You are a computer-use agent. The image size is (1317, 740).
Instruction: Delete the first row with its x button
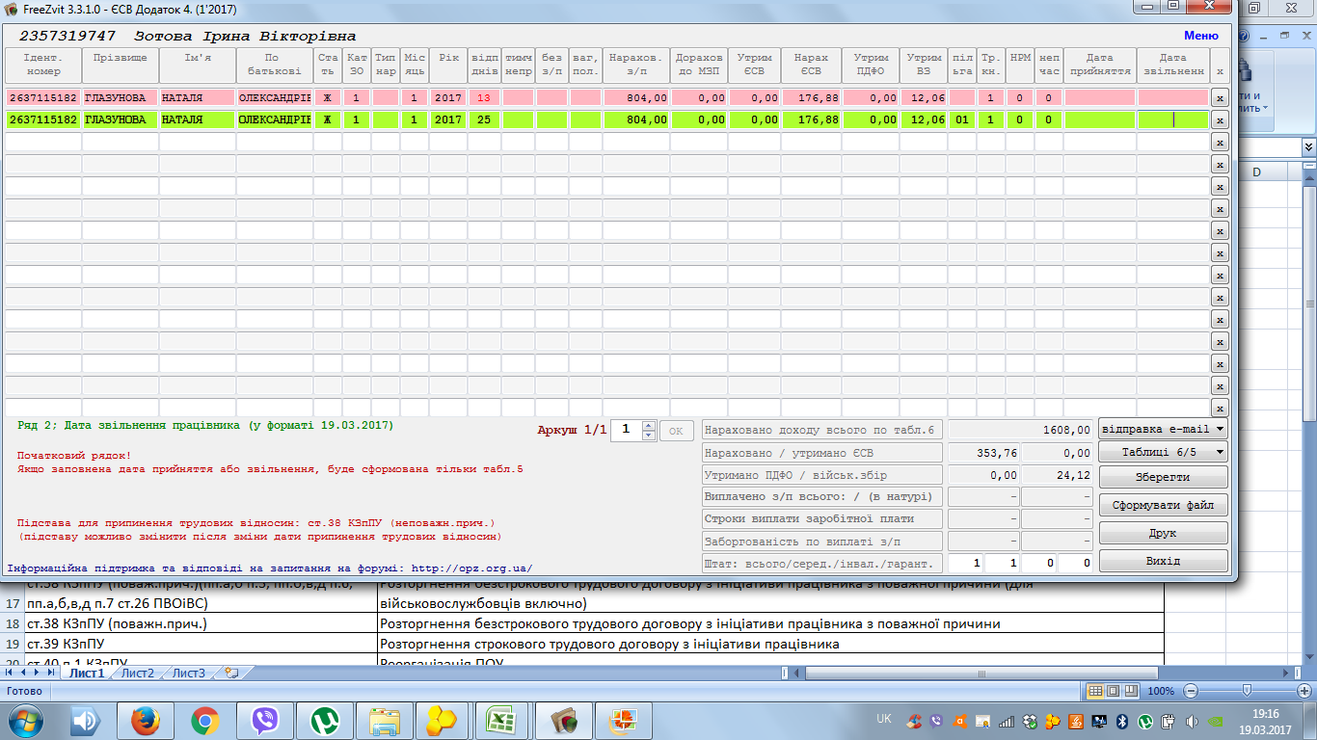click(x=1220, y=98)
